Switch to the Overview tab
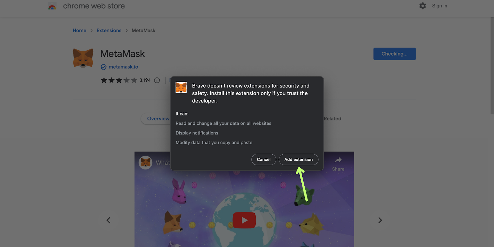The image size is (494, 247). (158, 119)
